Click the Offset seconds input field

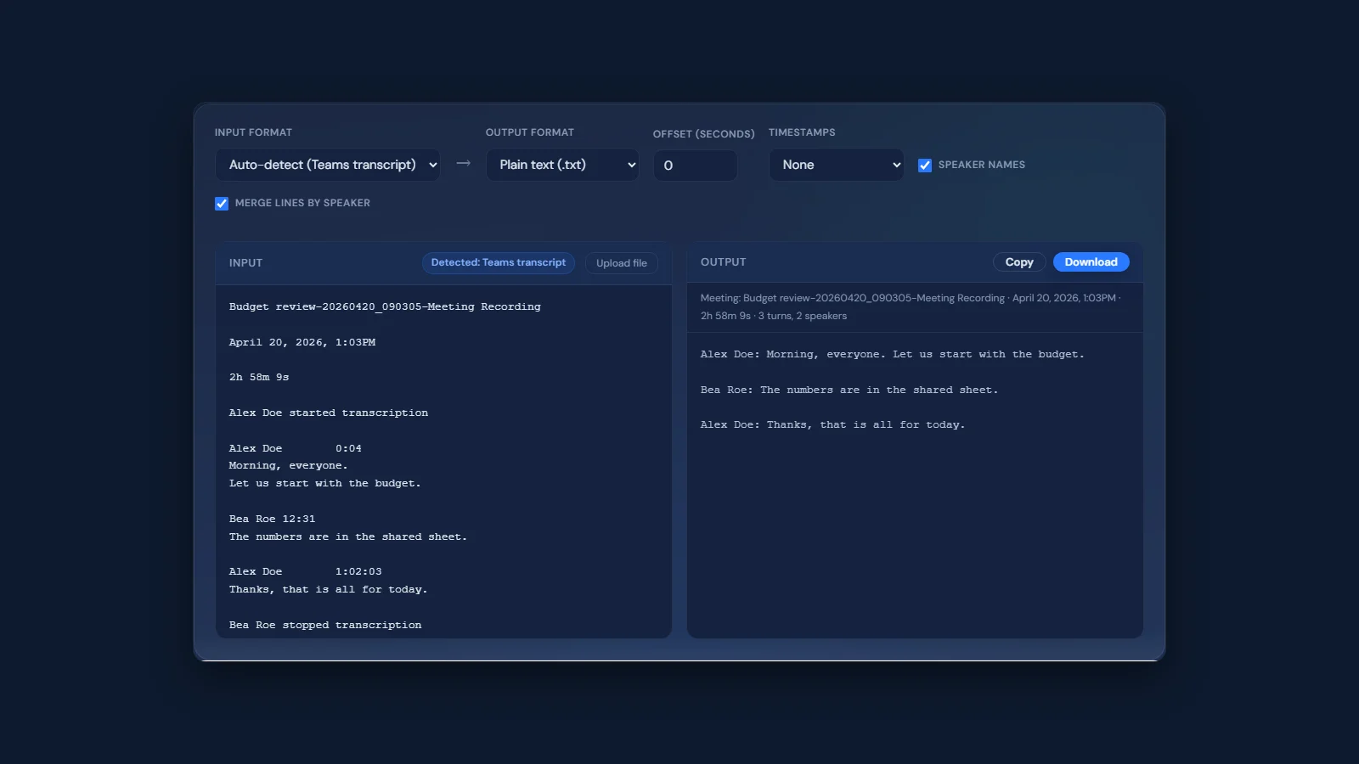pyautogui.click(x=695, y=166)
